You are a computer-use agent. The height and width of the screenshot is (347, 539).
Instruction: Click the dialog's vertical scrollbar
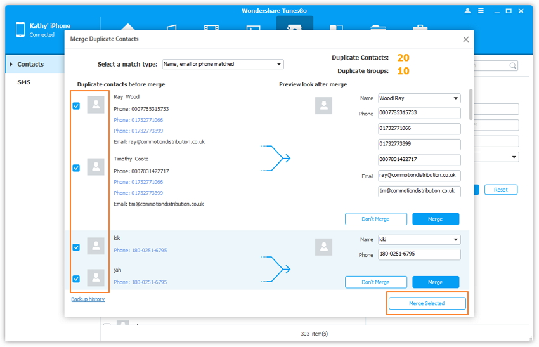tap(470, 105)
